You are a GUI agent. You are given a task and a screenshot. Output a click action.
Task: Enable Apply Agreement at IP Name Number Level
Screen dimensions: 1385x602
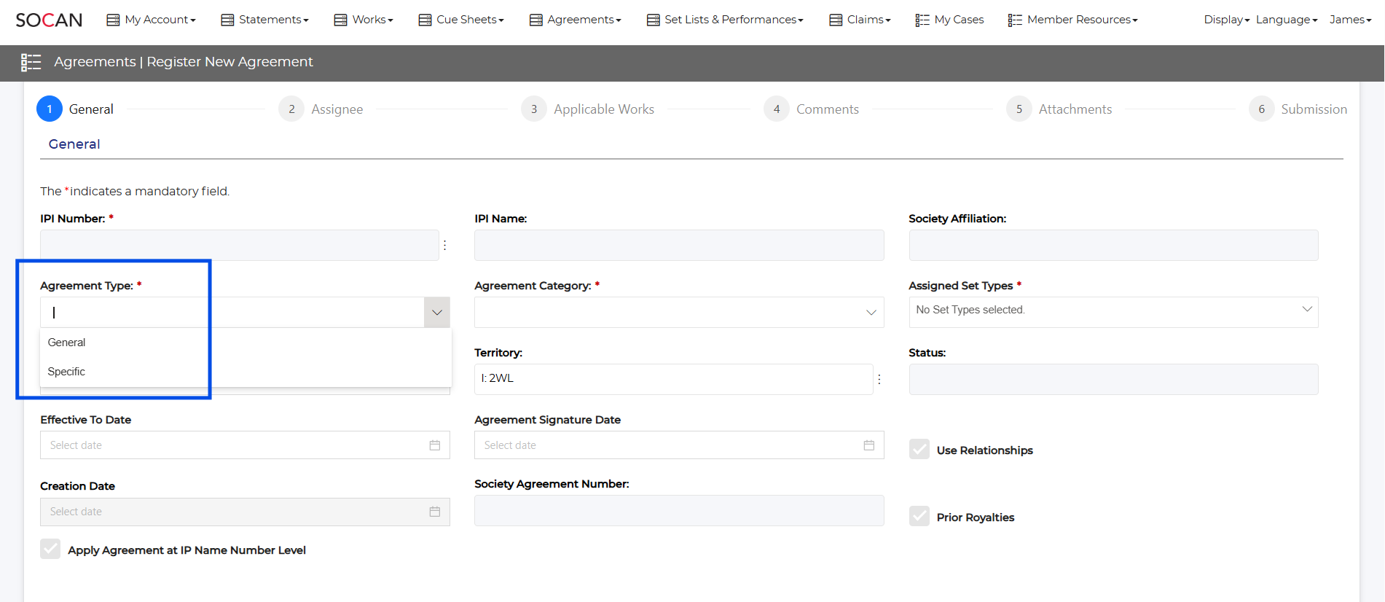pyautogui.click(x=50, y=550)
